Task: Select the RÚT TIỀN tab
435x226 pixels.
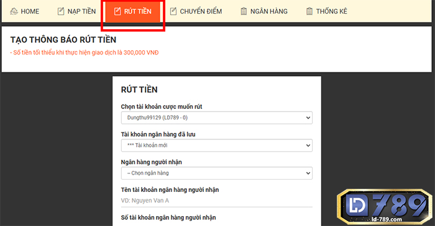Action: [133, 11]
